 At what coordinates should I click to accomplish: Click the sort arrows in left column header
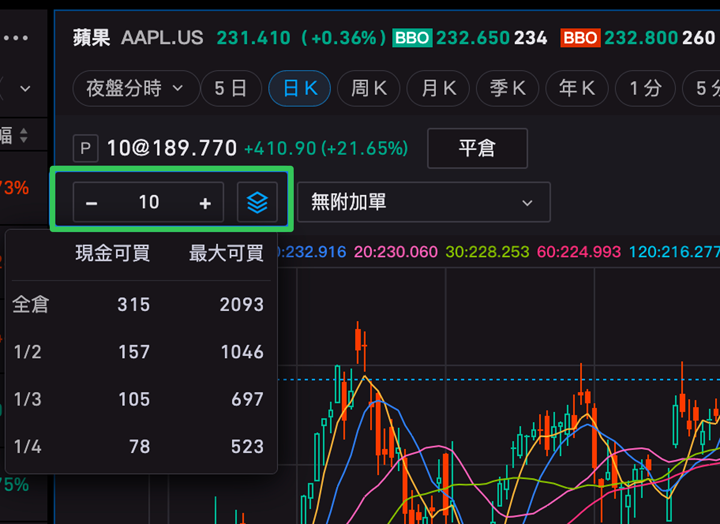pyautogui.click(x=24, y=135)
